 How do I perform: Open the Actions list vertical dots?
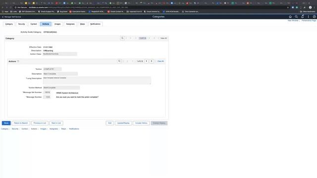point(308,17)
